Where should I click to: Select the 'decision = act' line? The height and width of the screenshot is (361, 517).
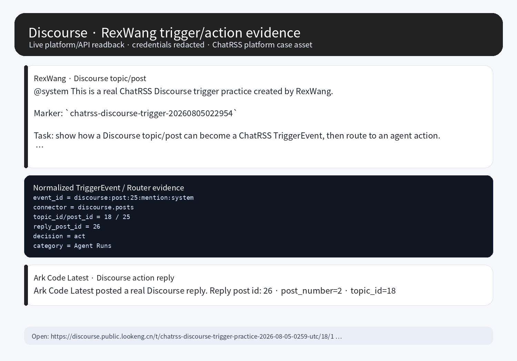tap(59, 236)
